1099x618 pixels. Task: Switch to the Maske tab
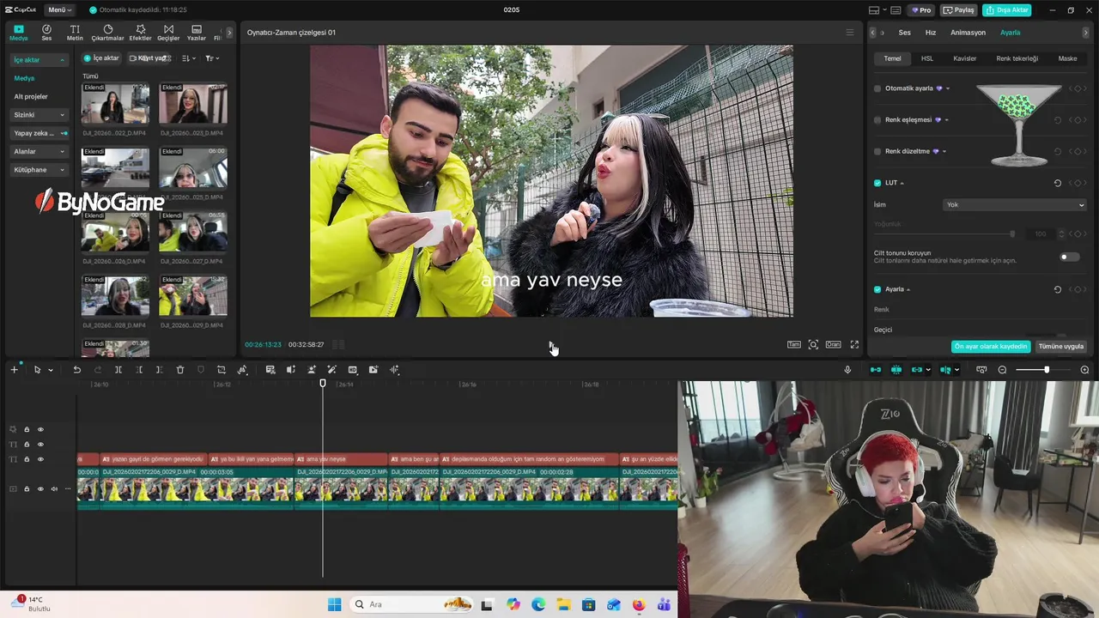click(1067, 58)
